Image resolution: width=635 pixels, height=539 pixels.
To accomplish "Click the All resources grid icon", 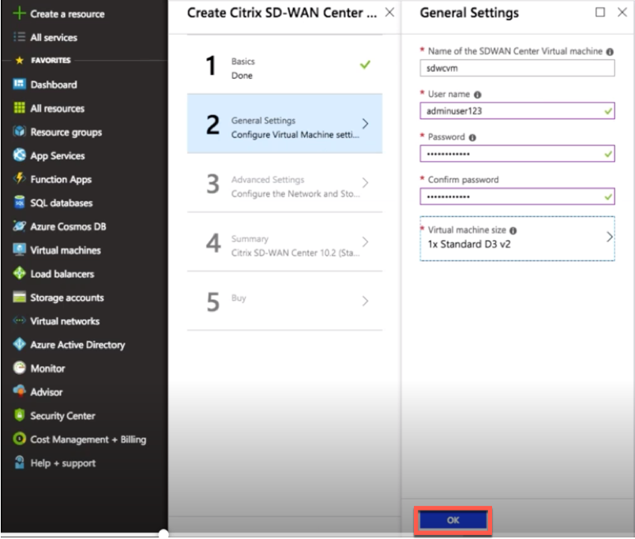I will [19, 107].
